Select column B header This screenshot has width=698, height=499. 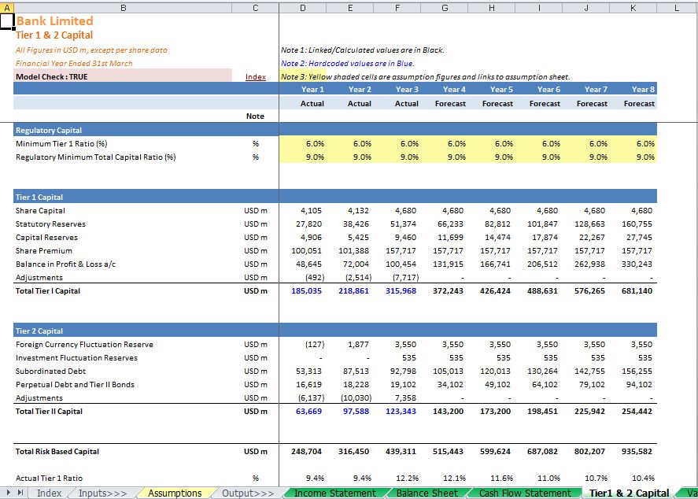point(123,8)
